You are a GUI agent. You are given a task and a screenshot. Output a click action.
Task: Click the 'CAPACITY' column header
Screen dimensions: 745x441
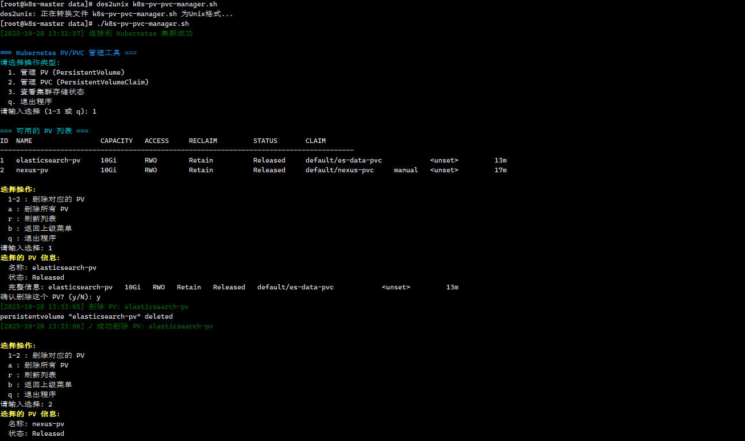(x=117, y=141)
